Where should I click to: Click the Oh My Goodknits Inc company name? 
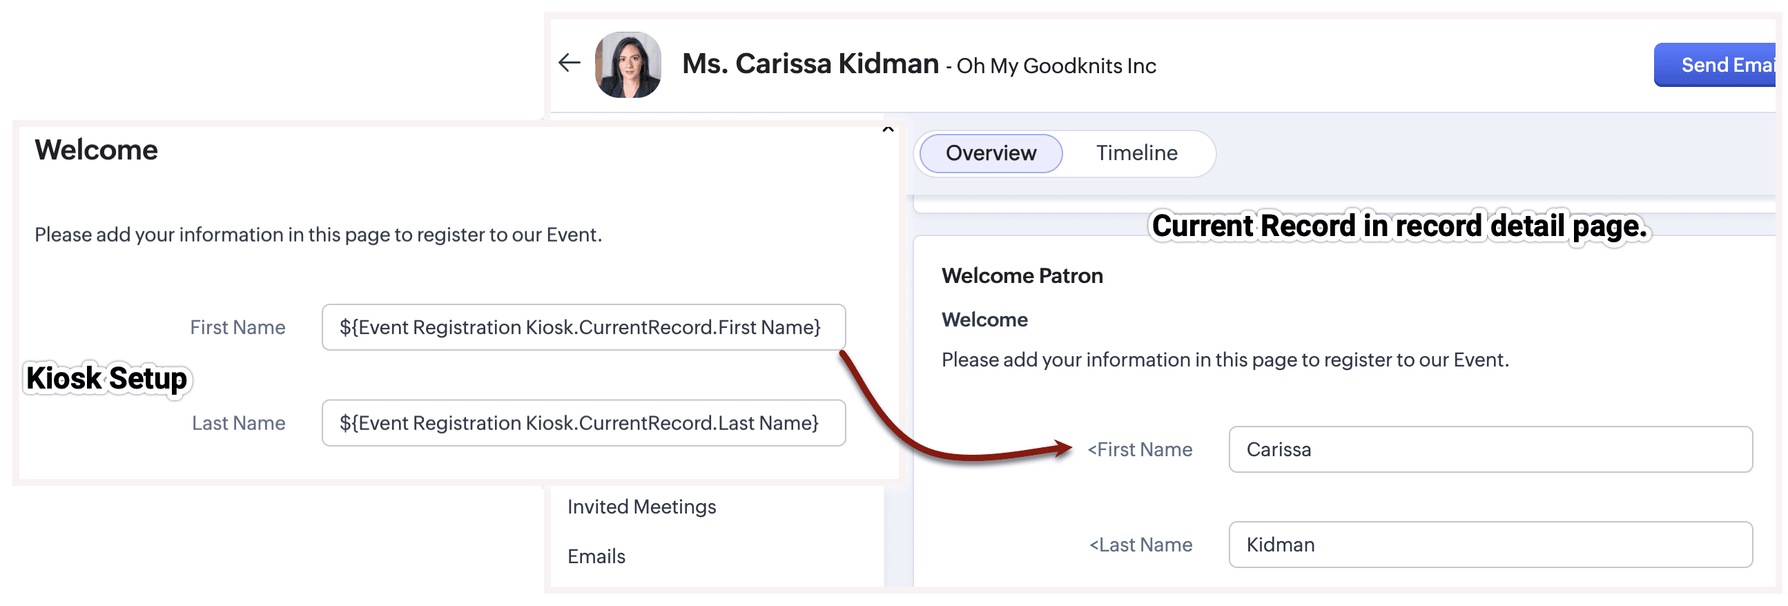(x=1056, y=66)
